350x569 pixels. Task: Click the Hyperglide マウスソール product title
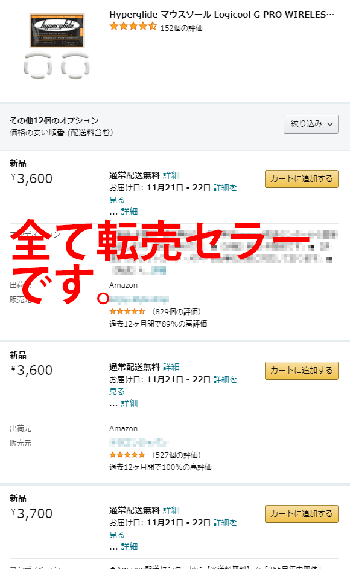(221, 15)
